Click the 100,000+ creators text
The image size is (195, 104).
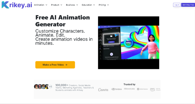(74, 88)
